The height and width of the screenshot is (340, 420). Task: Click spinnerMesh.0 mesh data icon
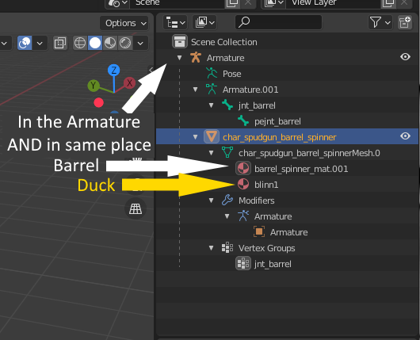click(x=227, y=152)
